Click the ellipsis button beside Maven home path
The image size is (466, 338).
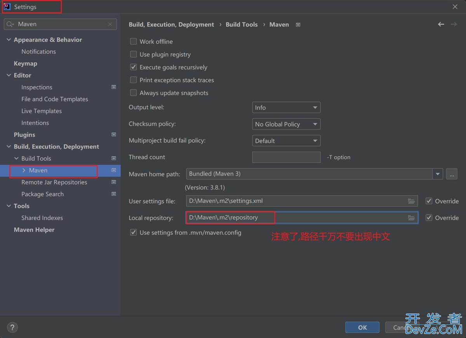452,174
